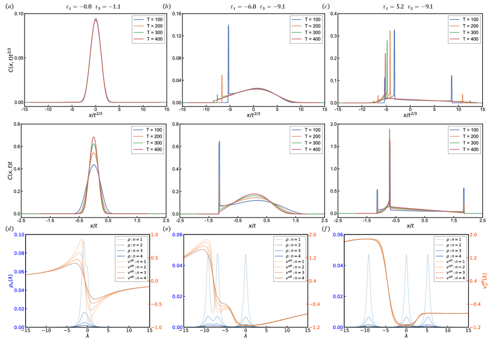
Task: Click the orange v_n^eff(λ) axis label beside panel (f)
Action: click(486, 281)
